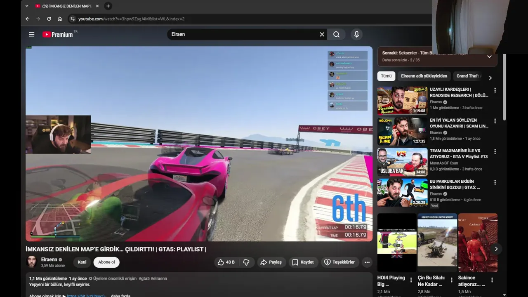
Task: Open #elraenn hashtag link
Action: coord(159,278)
